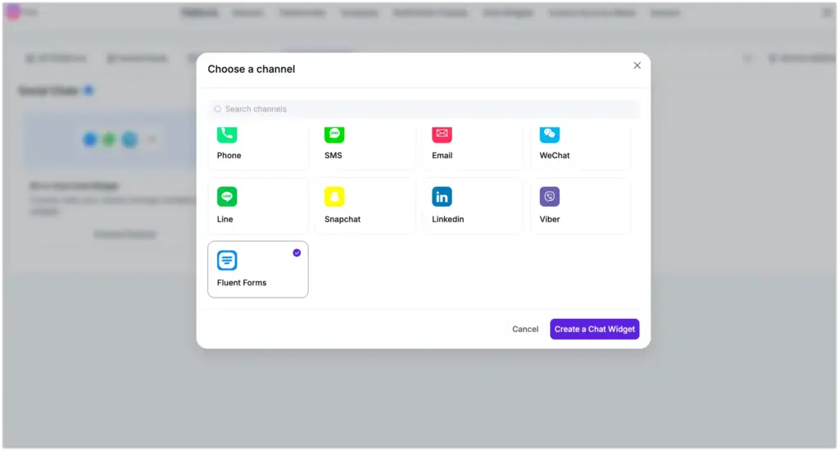Close the Choose a channel dialog

click(x=637, y=66)
